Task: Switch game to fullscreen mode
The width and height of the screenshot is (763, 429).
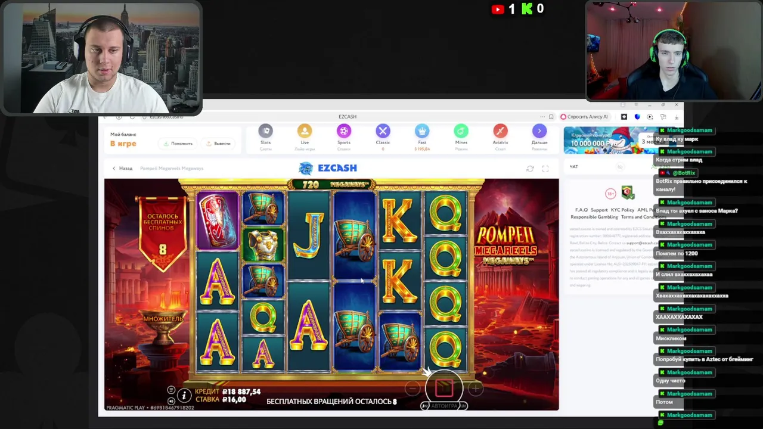Action: click(545, 169)
